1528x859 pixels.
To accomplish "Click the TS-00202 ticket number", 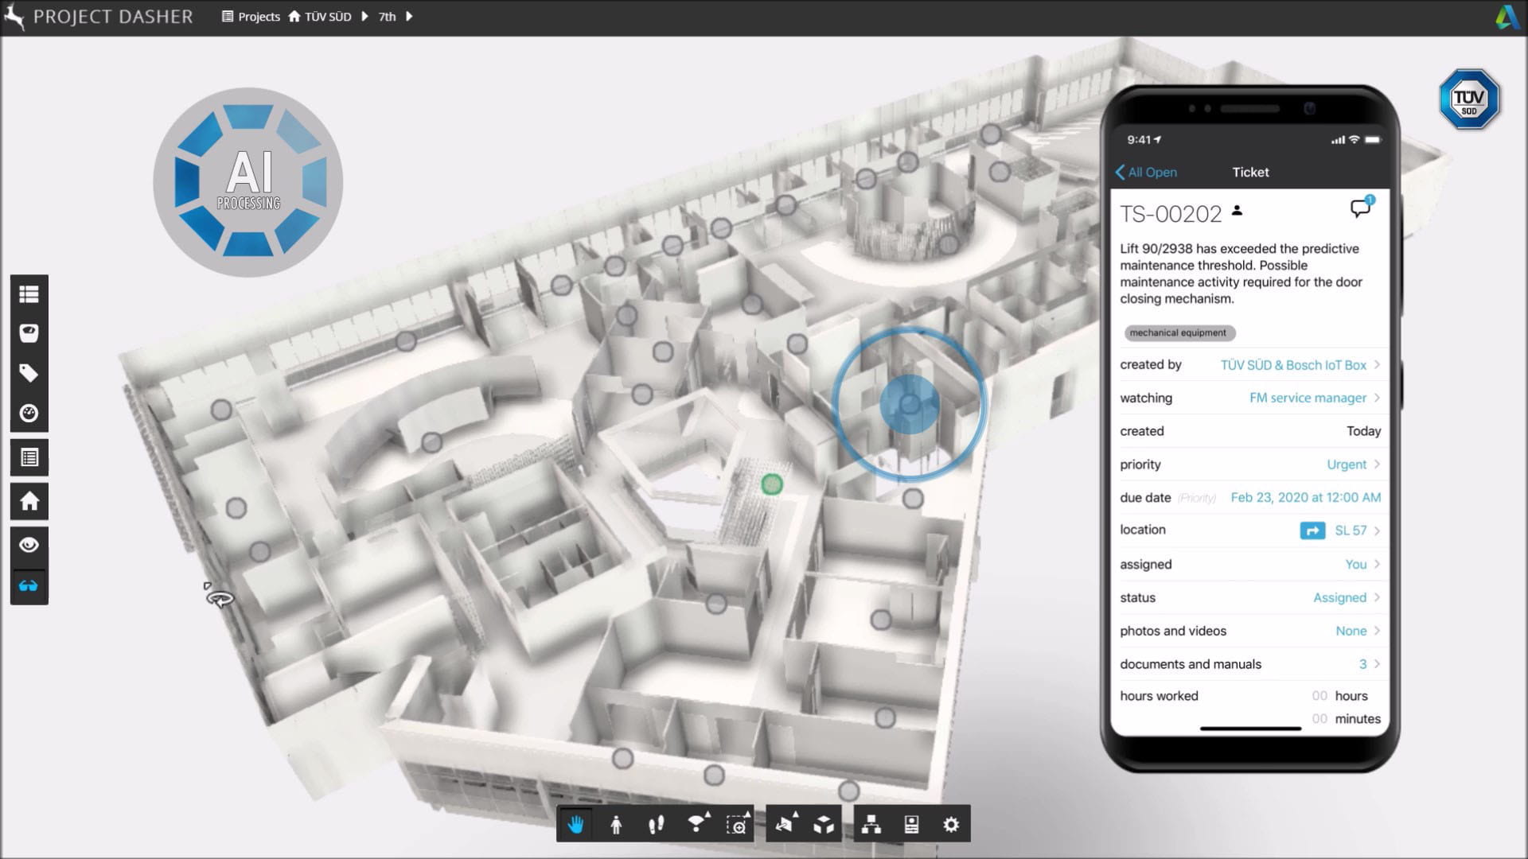I will click(1171, 214).
